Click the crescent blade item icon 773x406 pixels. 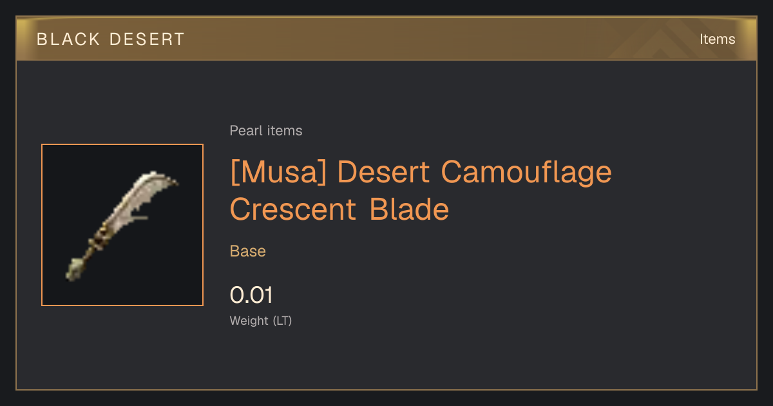[x=122, y=225]
